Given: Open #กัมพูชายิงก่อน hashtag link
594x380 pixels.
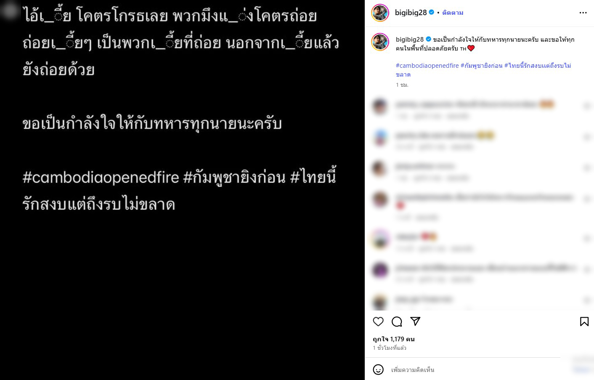Looking at the screenshot, I should pos(481,66).
